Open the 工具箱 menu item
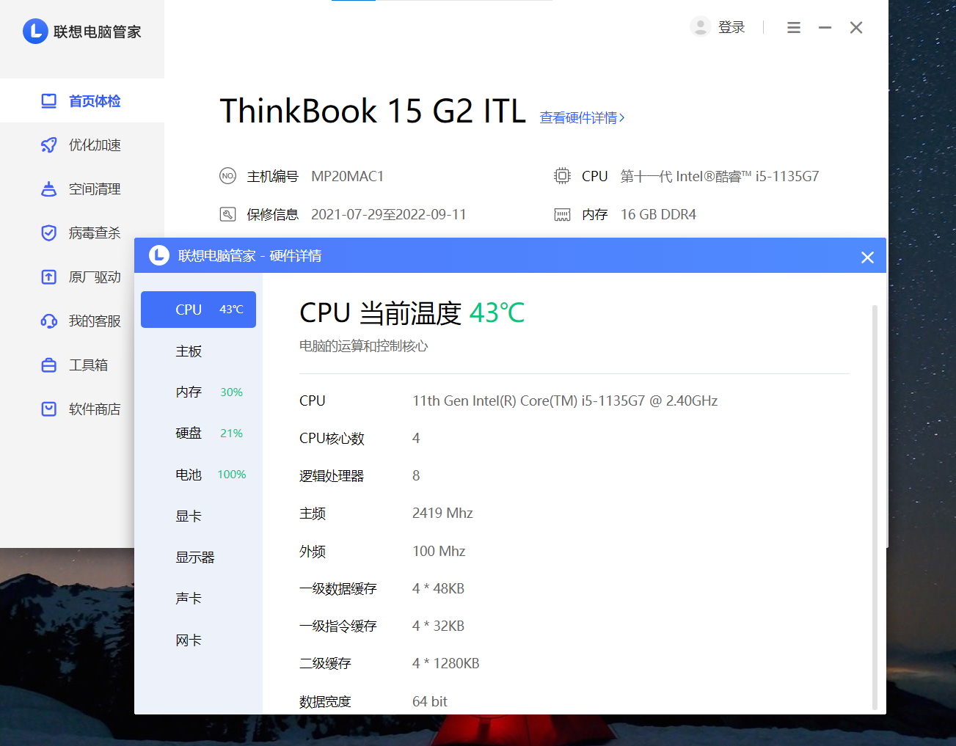This screenshot has height=746, width=956. click(x=67, y=365)
